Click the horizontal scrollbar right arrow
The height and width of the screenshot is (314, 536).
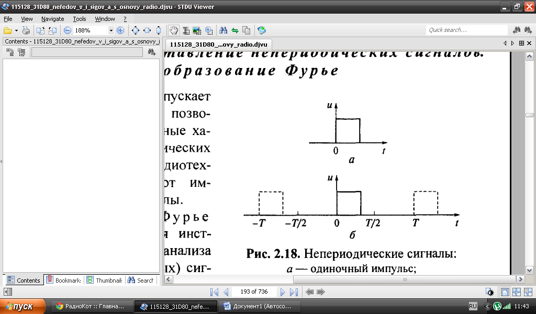[x=520, y=279]
